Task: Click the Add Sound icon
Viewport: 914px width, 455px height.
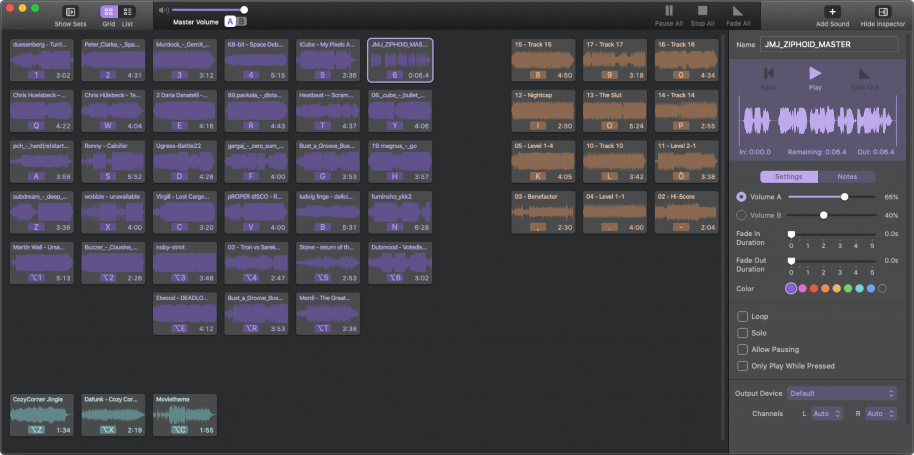Action: point(832,12)
